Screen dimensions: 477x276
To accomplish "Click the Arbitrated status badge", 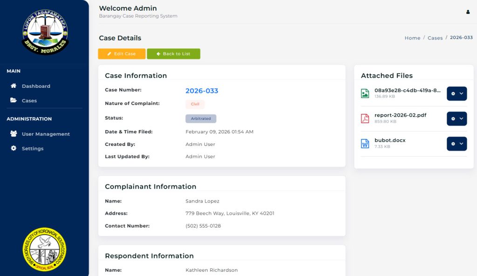I will pyautogui.click(x=201, y=118).
